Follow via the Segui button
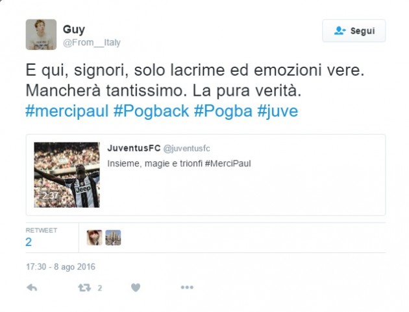The image size is (409, 312). [x=354, y=30]
